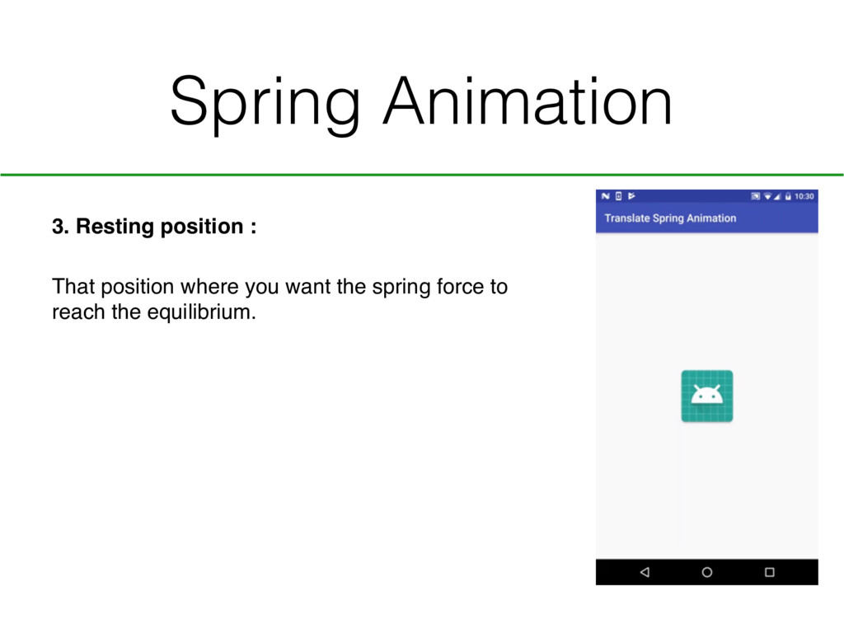Tap the recent apps square button

(770, 572)
